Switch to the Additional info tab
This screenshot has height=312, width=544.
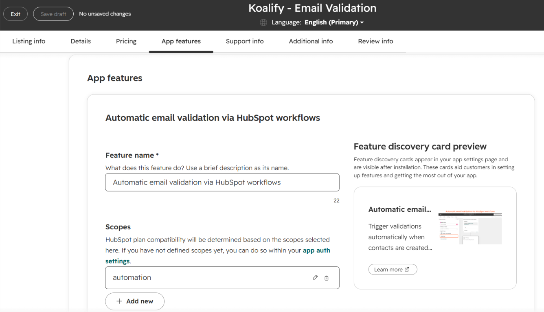pyautogui.click(x=311, y=41)
